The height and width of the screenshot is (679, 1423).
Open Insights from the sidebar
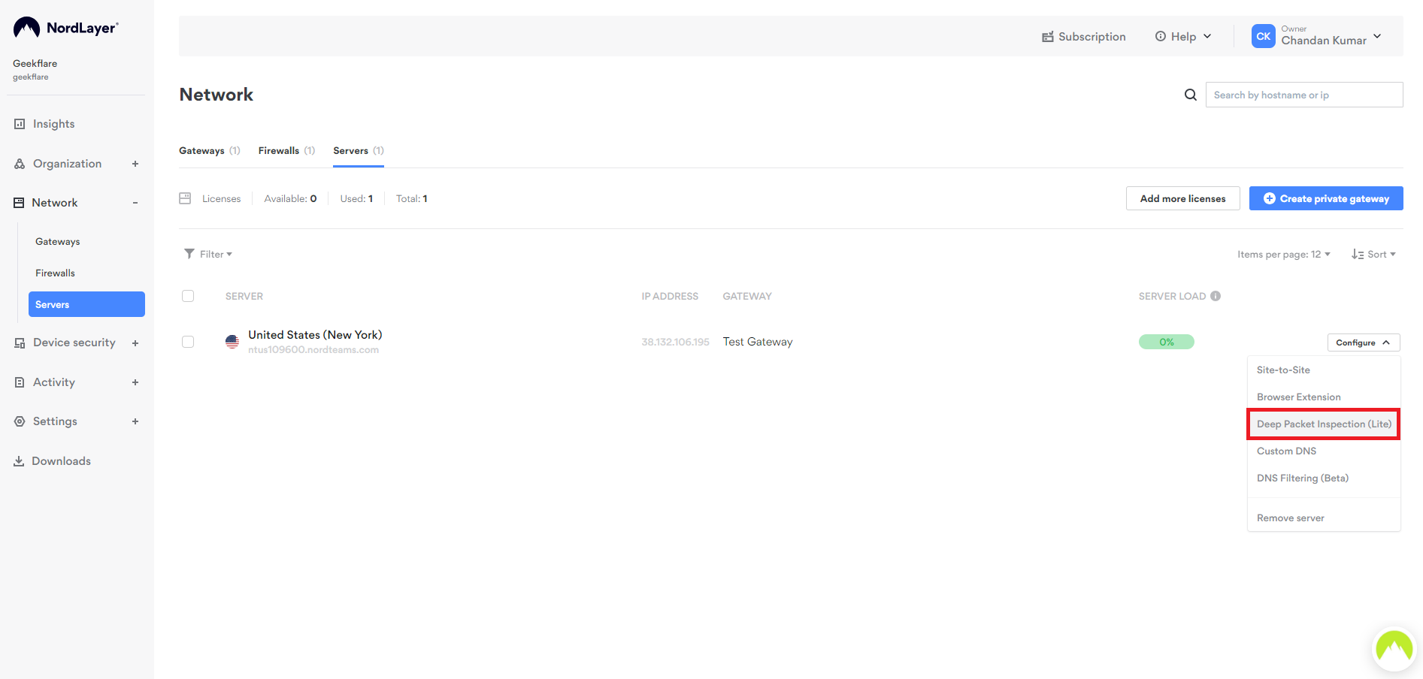[53, 124]
